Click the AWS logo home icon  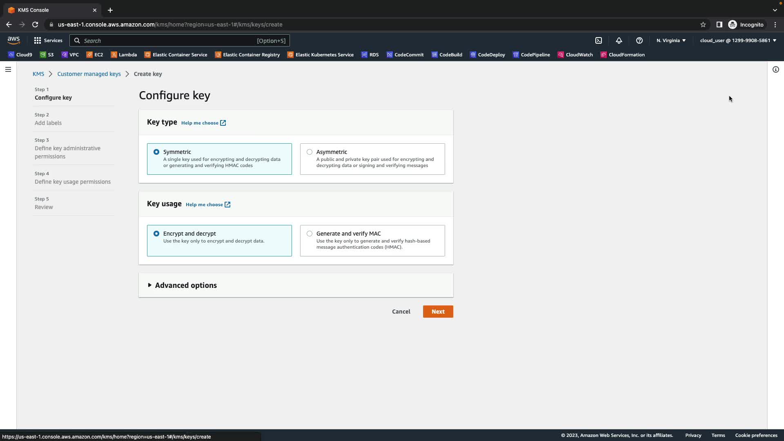click(13, 40)
